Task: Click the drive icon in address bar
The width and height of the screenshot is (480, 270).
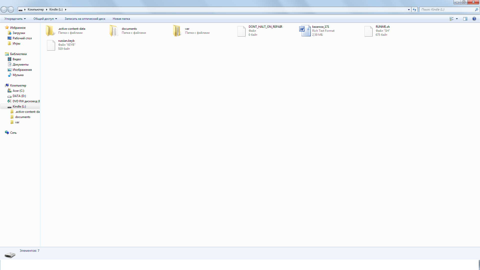Action: [x=20, y=10]
